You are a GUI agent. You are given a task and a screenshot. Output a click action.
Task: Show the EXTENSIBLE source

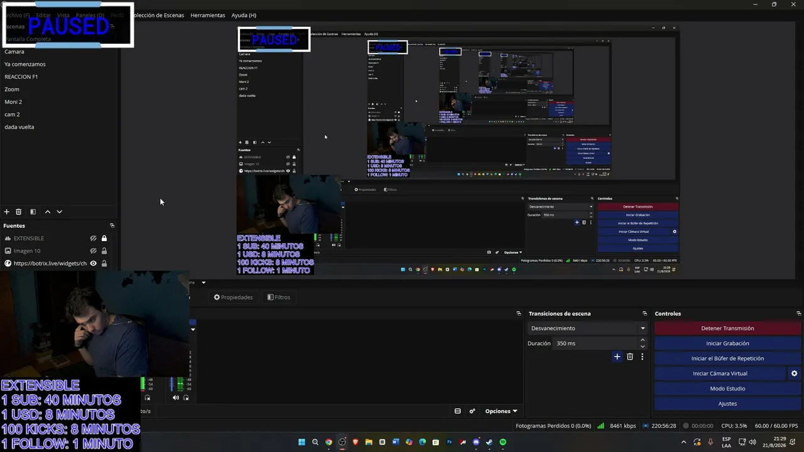pyautogui.click(x=93, y=239)
